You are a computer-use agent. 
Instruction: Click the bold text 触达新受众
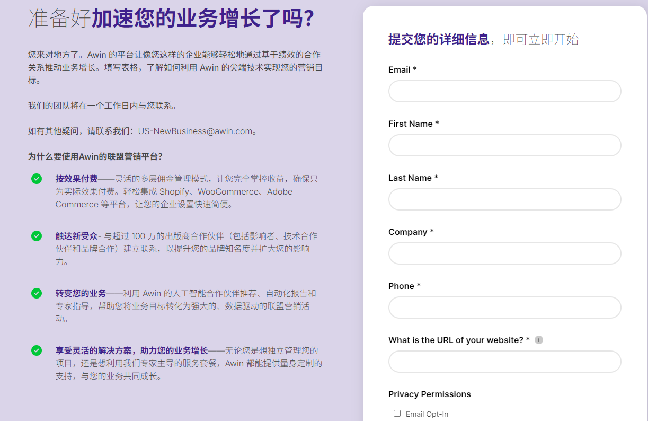point(76,236)
